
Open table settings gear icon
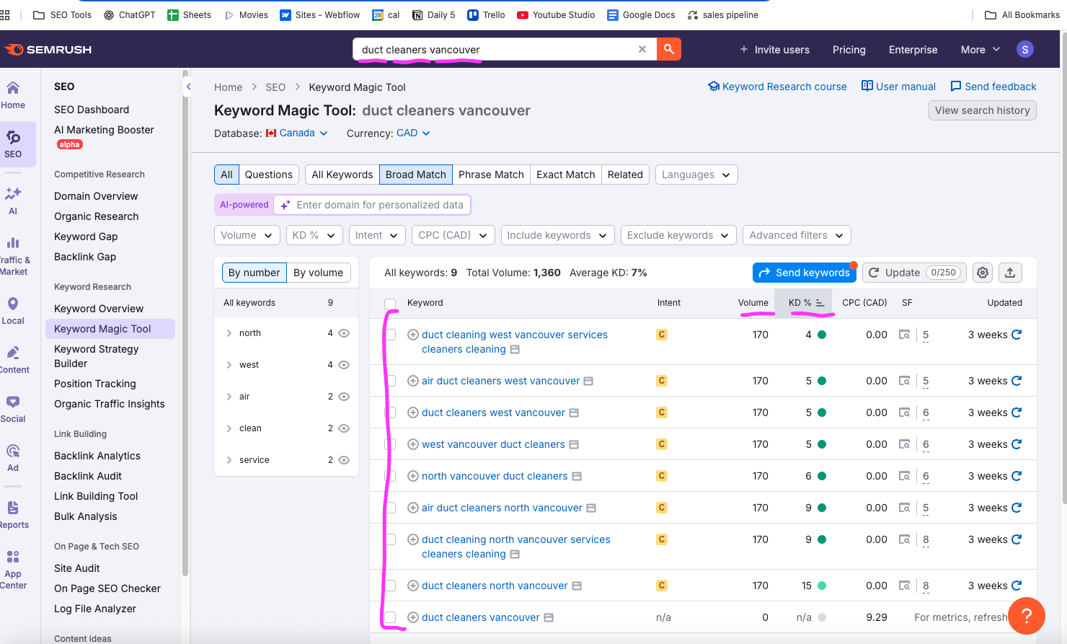[x=983, y=273]
